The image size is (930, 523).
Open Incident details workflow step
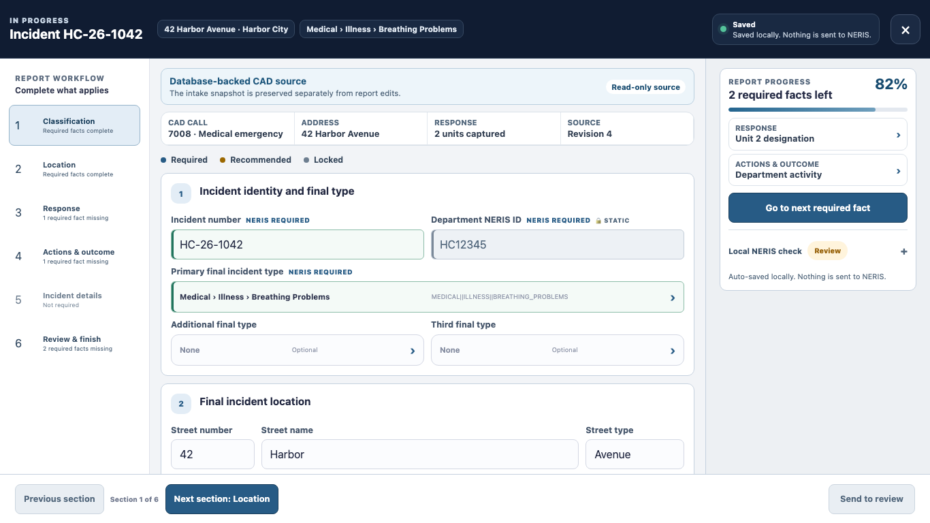coord(74,300)
